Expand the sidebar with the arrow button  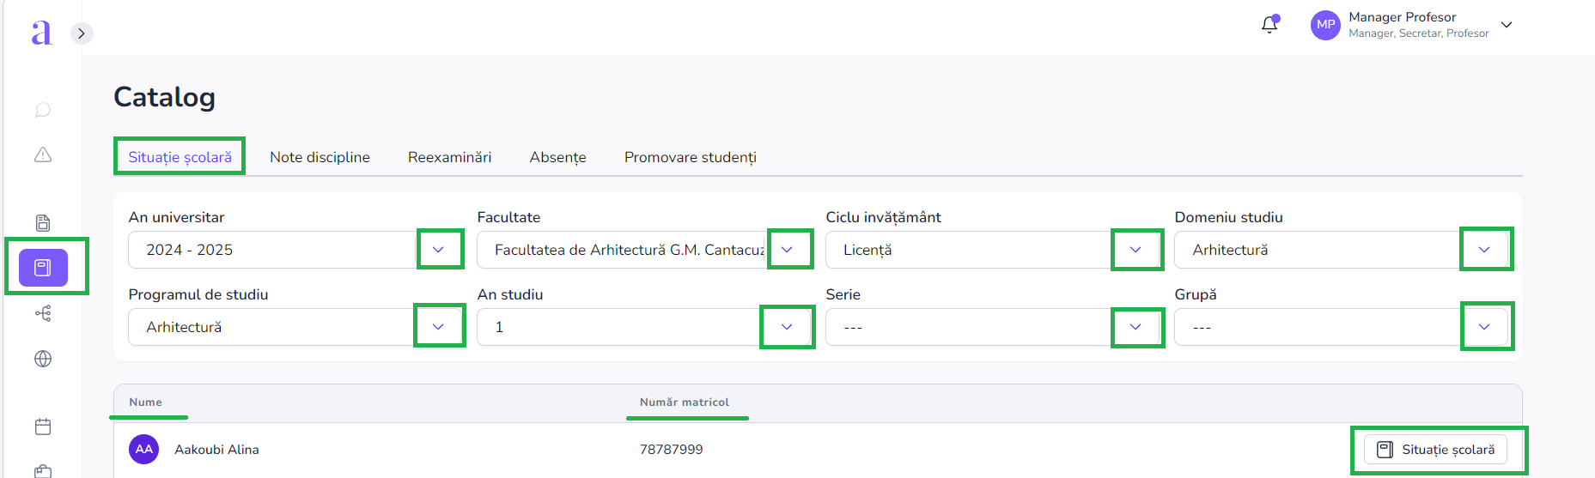coord(82,33)
